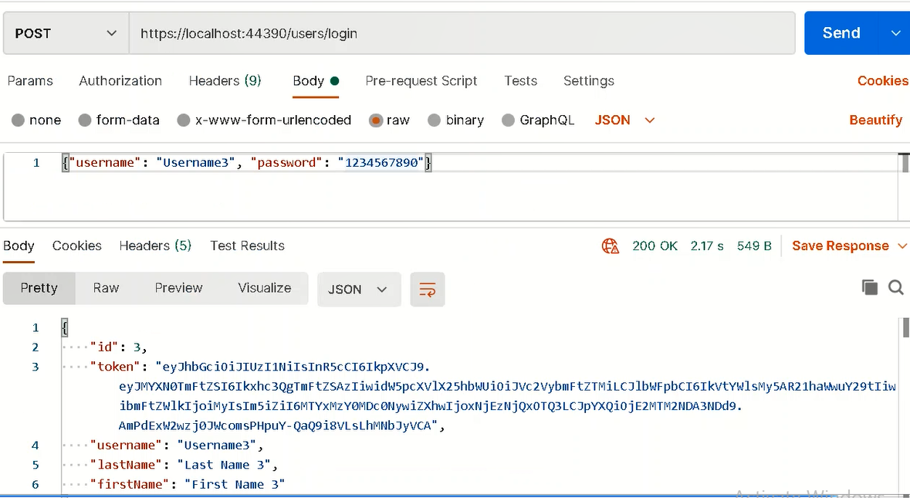Click the request URL field
The width and height of the screenshot is (910, 498).
click(x=462, y=34)
